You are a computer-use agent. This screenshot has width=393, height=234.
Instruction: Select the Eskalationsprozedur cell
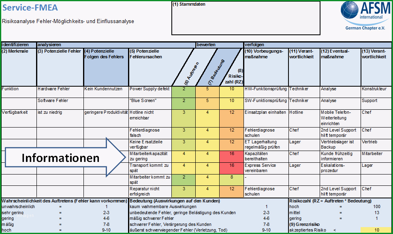pos(340,168)
